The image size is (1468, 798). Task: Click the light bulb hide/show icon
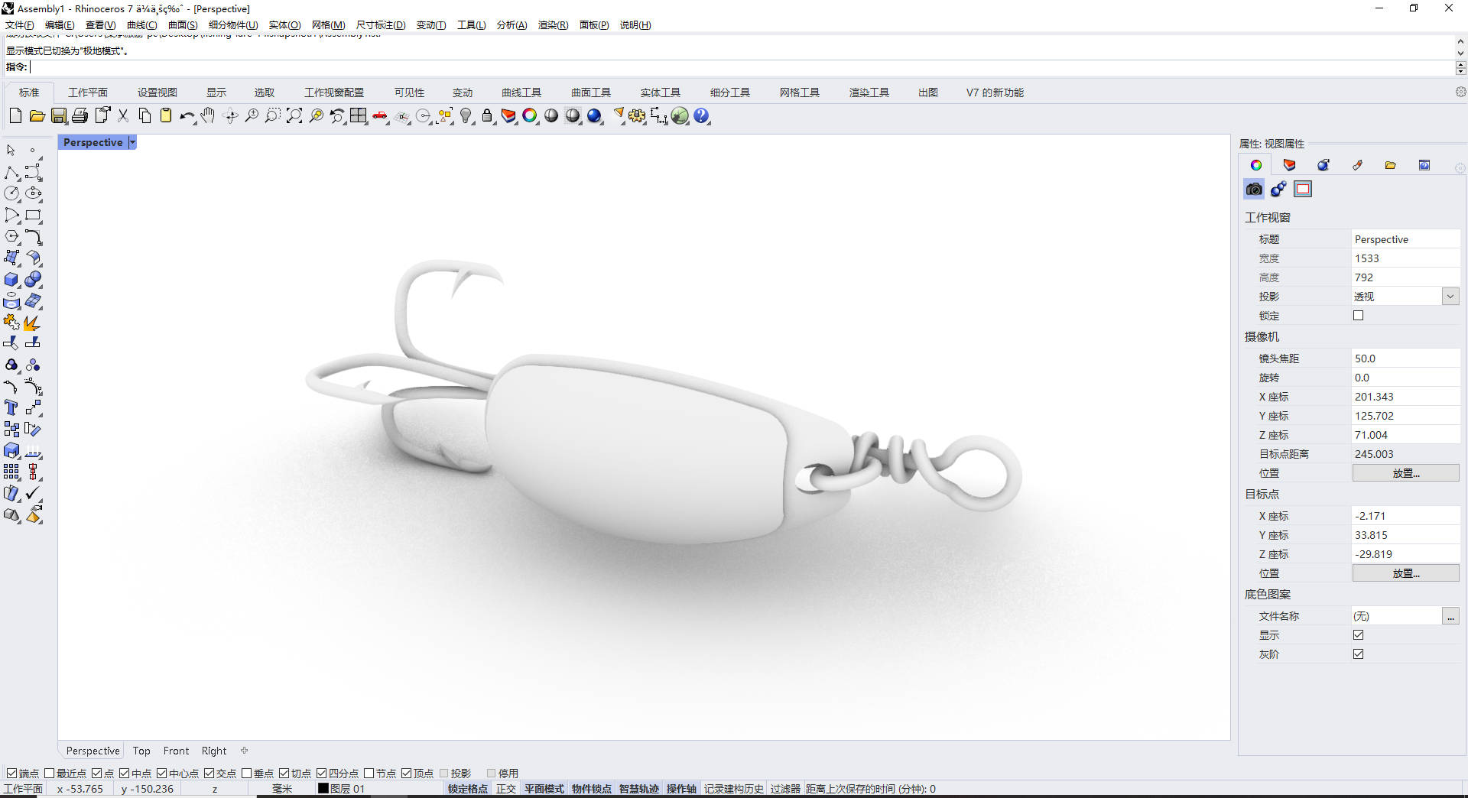click(x=466, y=116)
